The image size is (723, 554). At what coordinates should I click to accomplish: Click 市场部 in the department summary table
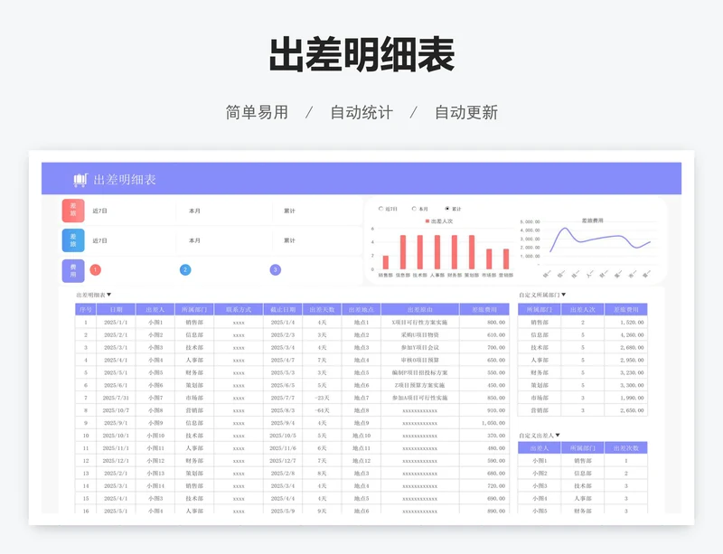[x=540, y=398]
